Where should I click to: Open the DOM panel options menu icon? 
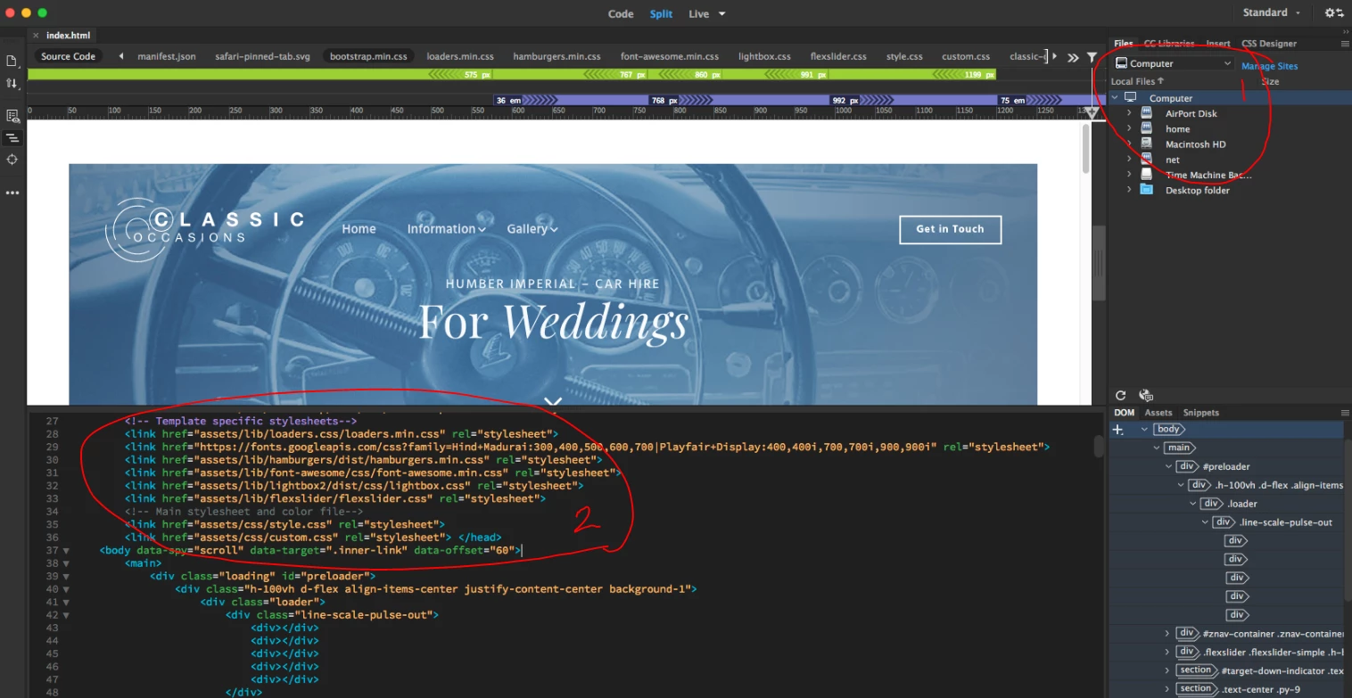(x=1345, y=413)
